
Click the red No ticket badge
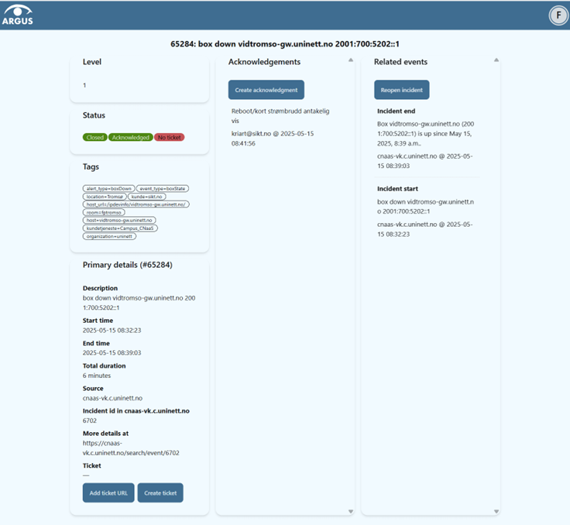(x=169, y=137)
